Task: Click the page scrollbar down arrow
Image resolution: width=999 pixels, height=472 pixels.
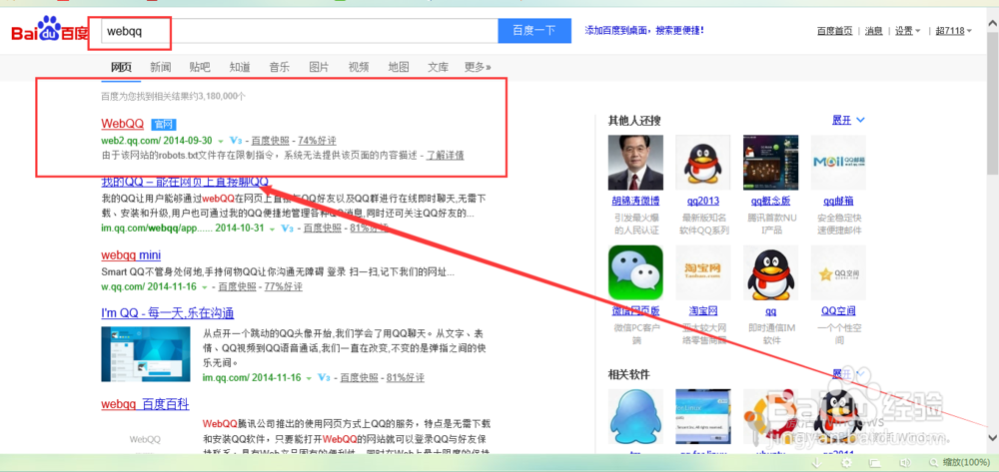Action: [993, 438]
